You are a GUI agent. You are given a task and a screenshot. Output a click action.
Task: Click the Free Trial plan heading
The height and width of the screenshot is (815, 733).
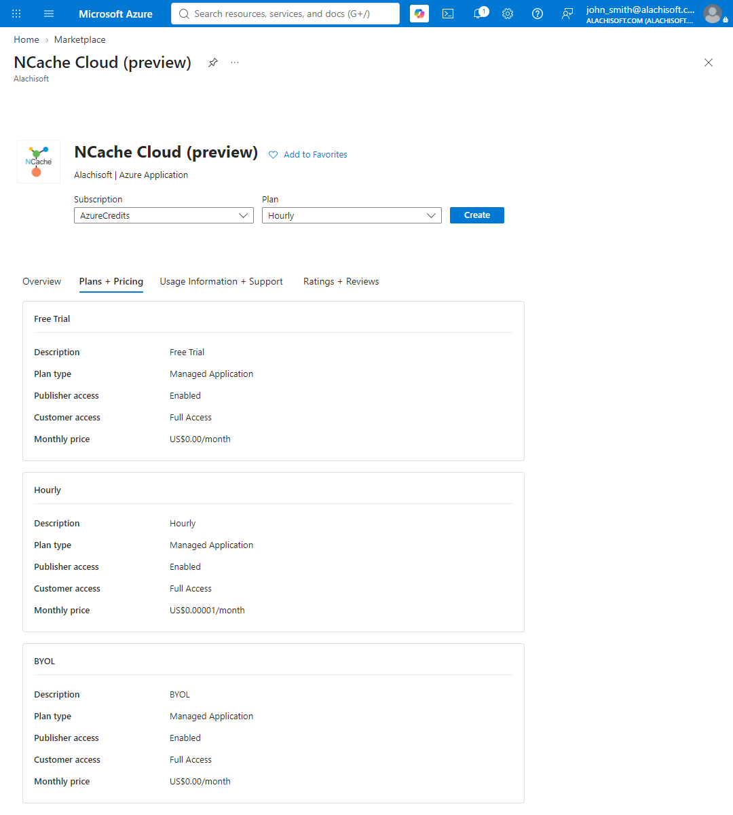pos(52,319)
